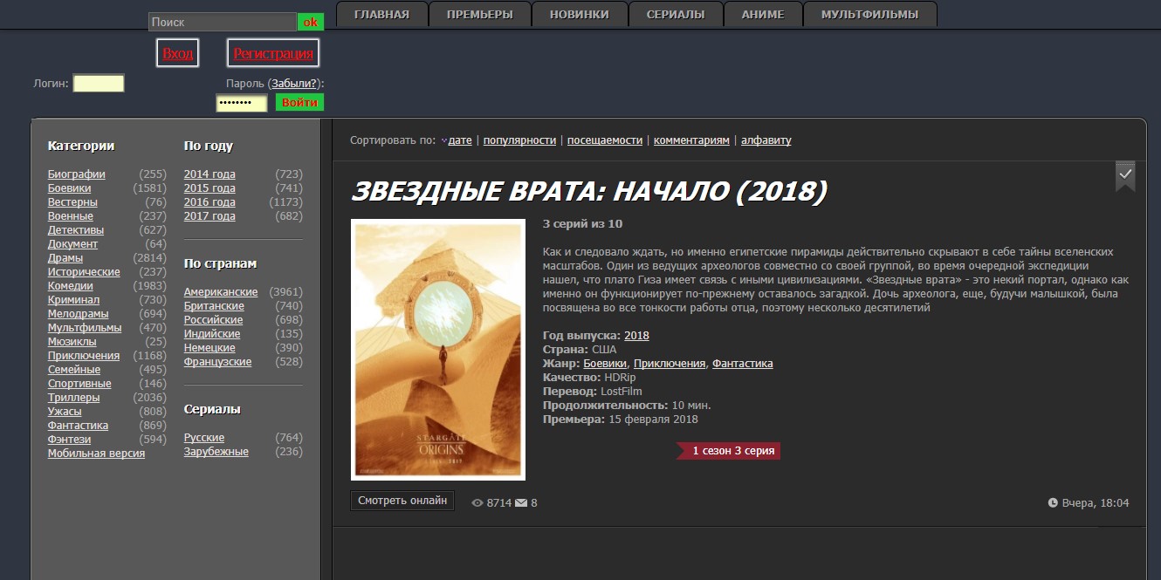Open the Триллеры category

tap(74, 398)
